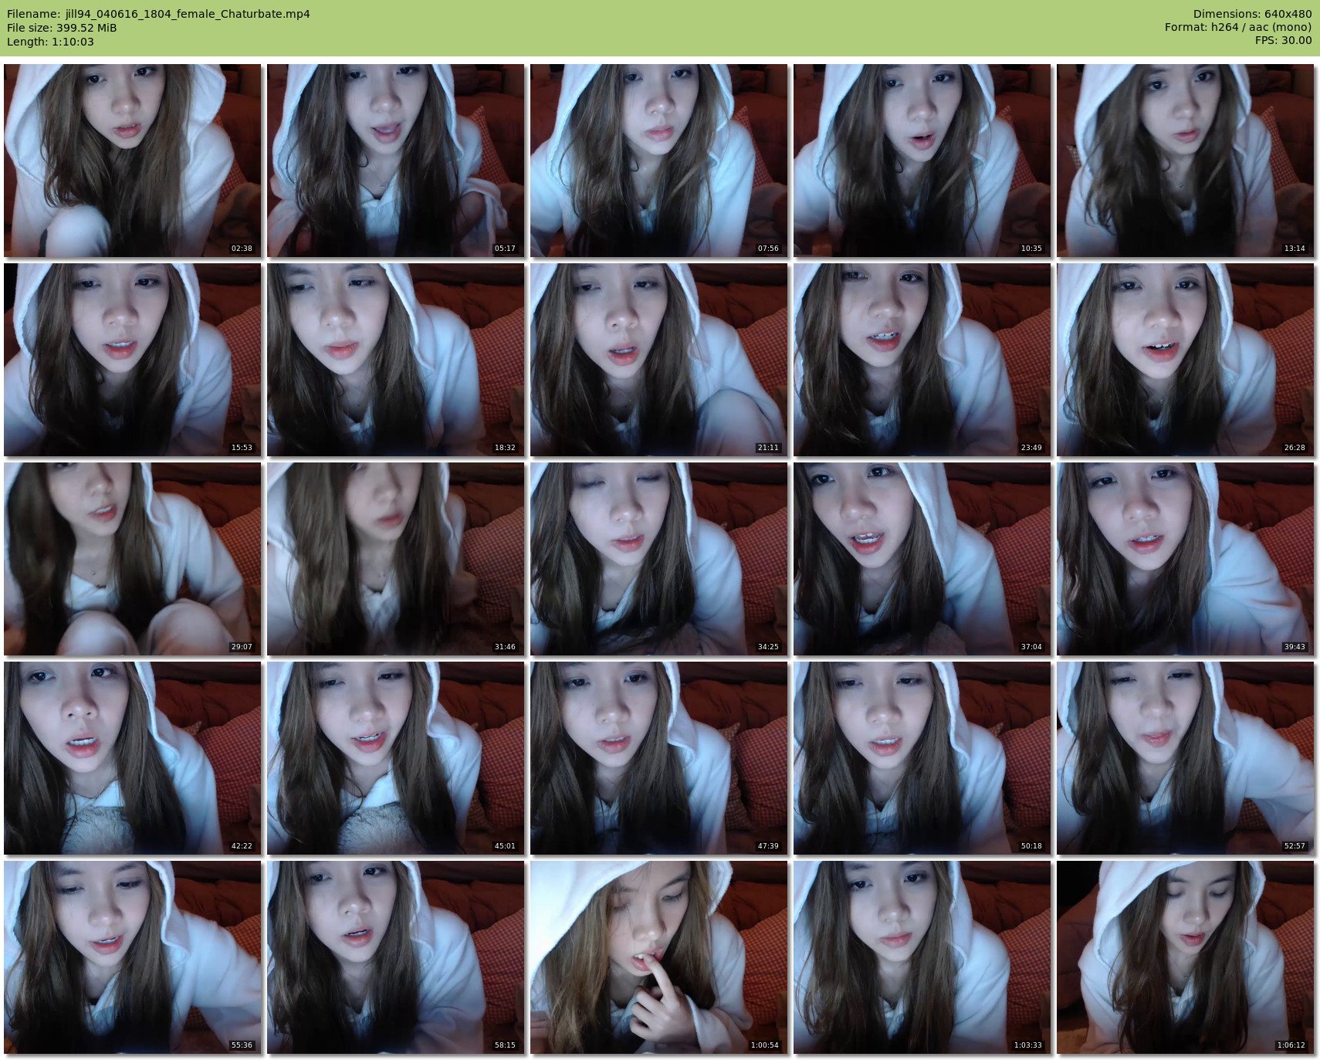The image size is (1320, 1060).
Task: Choose the preview frame labeled 50:18
Action: (x=922, y=758)
